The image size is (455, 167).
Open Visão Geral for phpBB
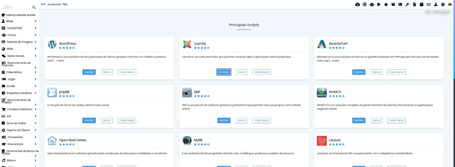[127, 120]
